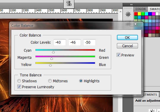Image resolution: width=160 pixels, height=112 pixels.
Task: Click the brightness adjustment sun icon
Action: (x=152, y=111)
